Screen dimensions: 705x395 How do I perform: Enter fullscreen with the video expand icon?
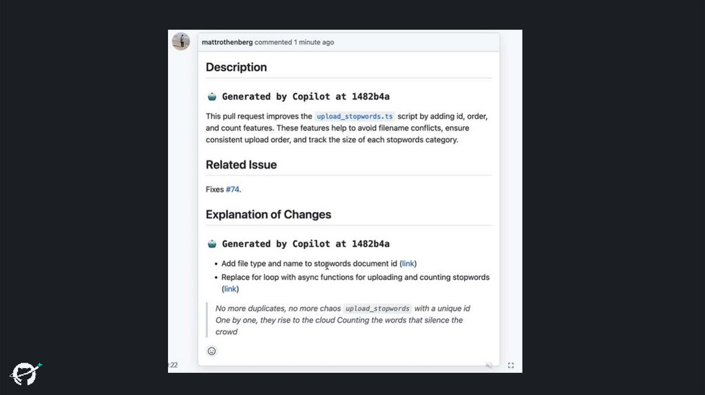point(511,365)
